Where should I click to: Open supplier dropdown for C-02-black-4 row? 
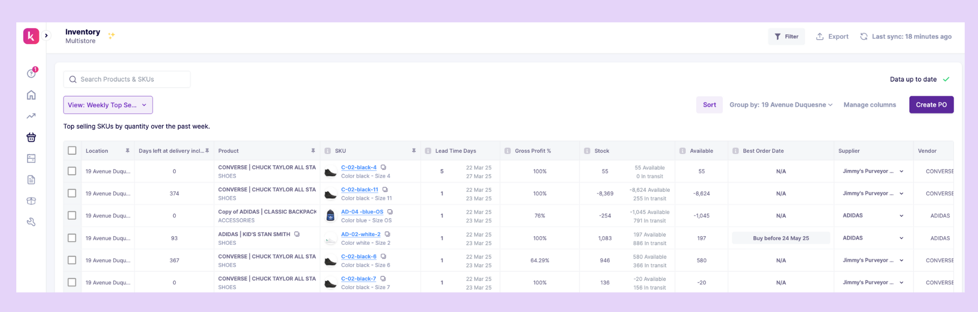(x=873, y=171)
